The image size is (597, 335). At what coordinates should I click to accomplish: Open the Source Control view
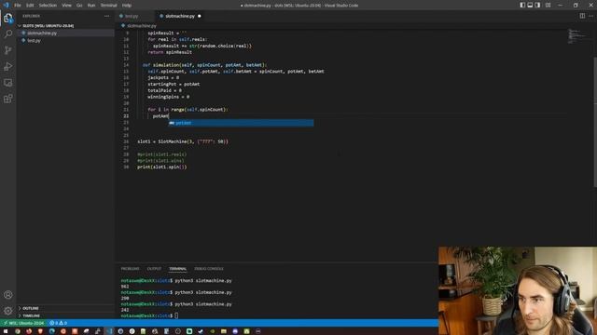pos(8,50)
